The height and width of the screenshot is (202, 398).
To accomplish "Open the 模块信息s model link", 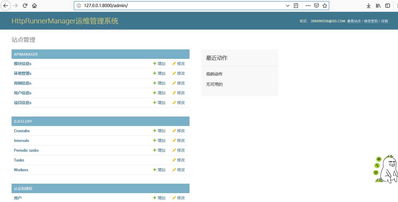I will 23,64.
